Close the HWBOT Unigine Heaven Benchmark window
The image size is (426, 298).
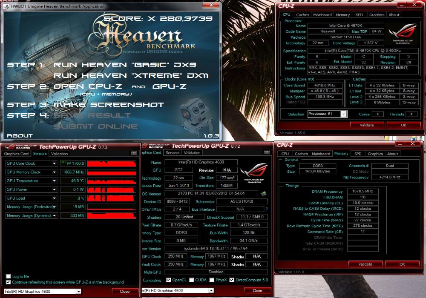[211, 5]
